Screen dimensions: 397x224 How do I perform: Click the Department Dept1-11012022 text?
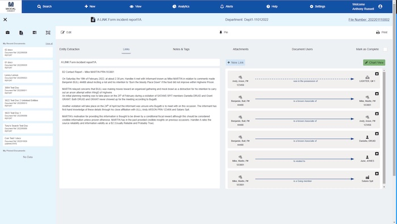click(247, 20)
